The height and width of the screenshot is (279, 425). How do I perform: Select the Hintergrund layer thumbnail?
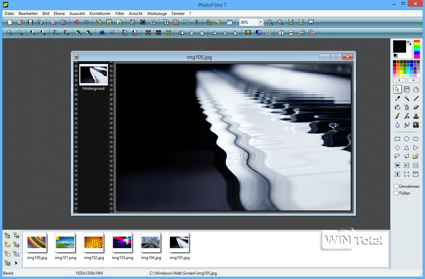(94, 75)
